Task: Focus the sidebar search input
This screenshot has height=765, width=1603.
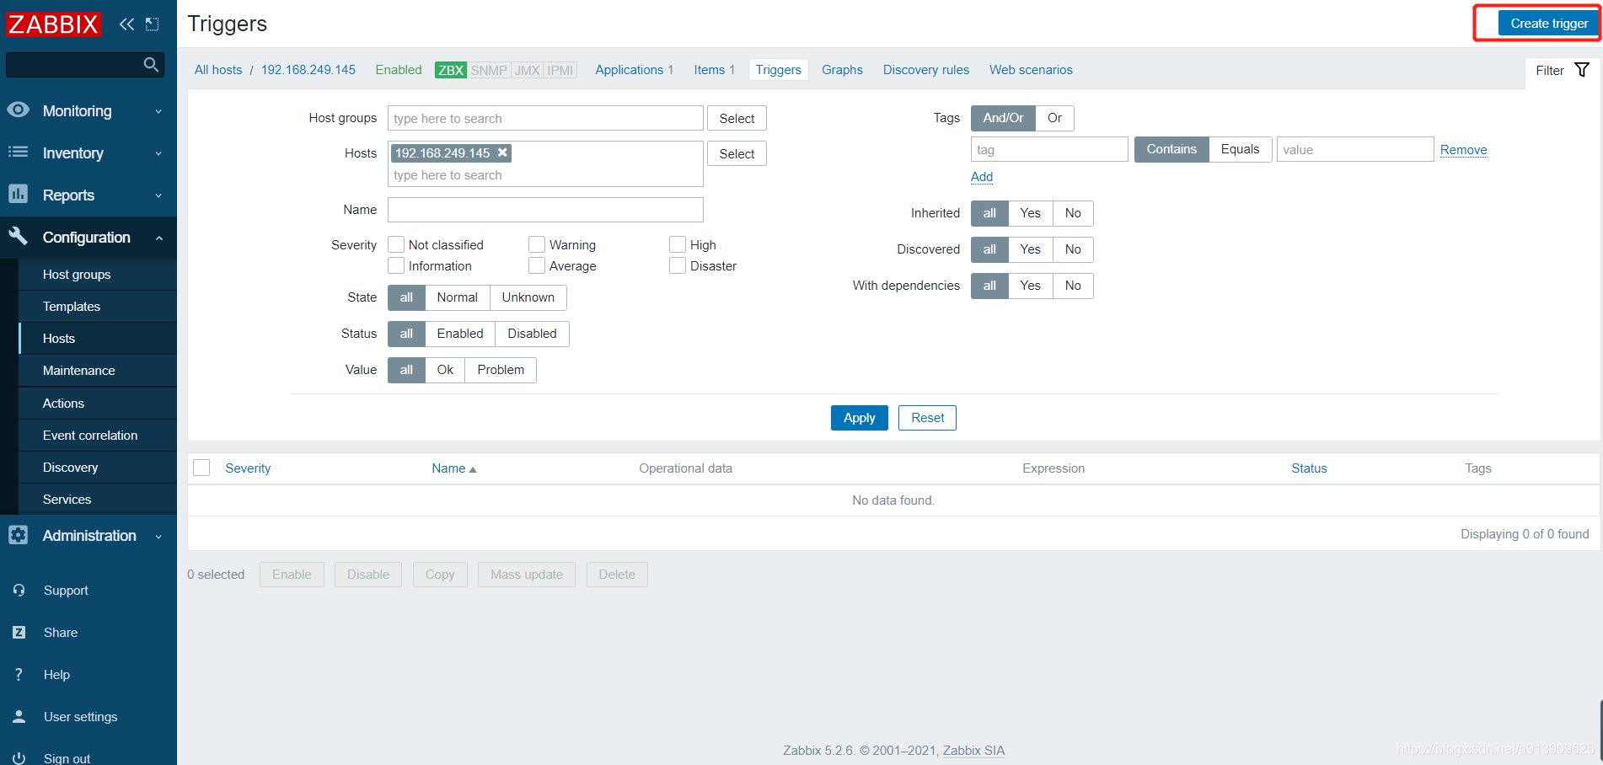Action: [74, 65]
